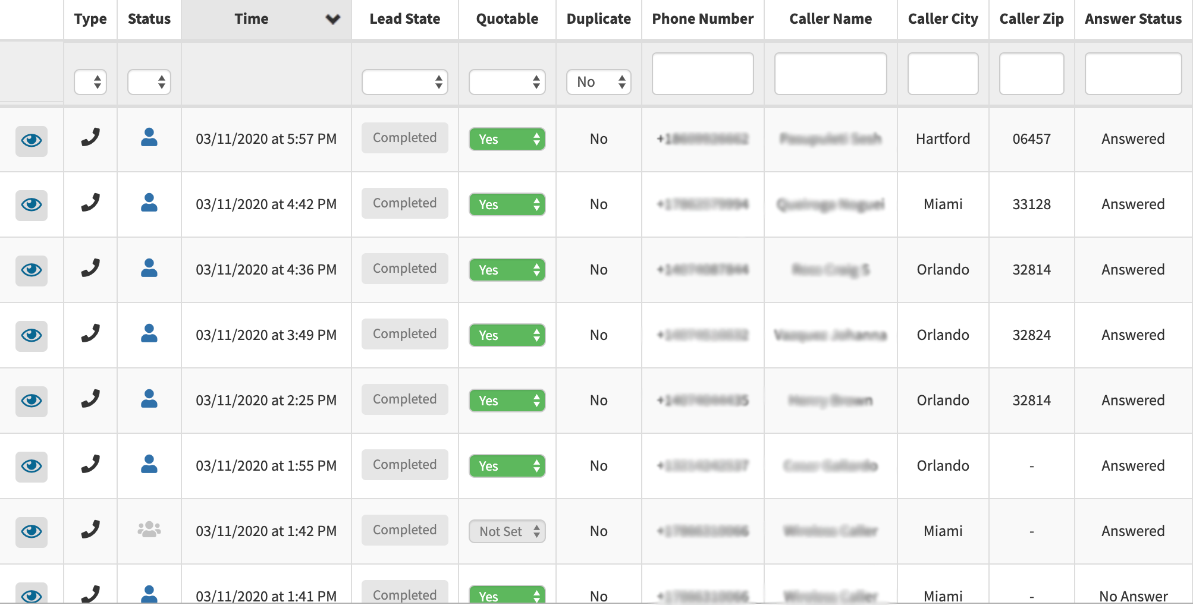Click Caller Zip filter text box

pyautogui.click(x=1031, y=74)
